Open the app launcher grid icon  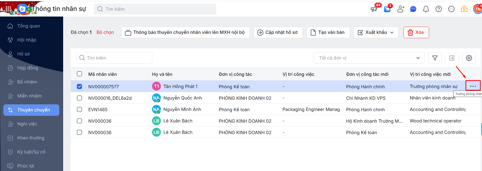pos(8,9)
